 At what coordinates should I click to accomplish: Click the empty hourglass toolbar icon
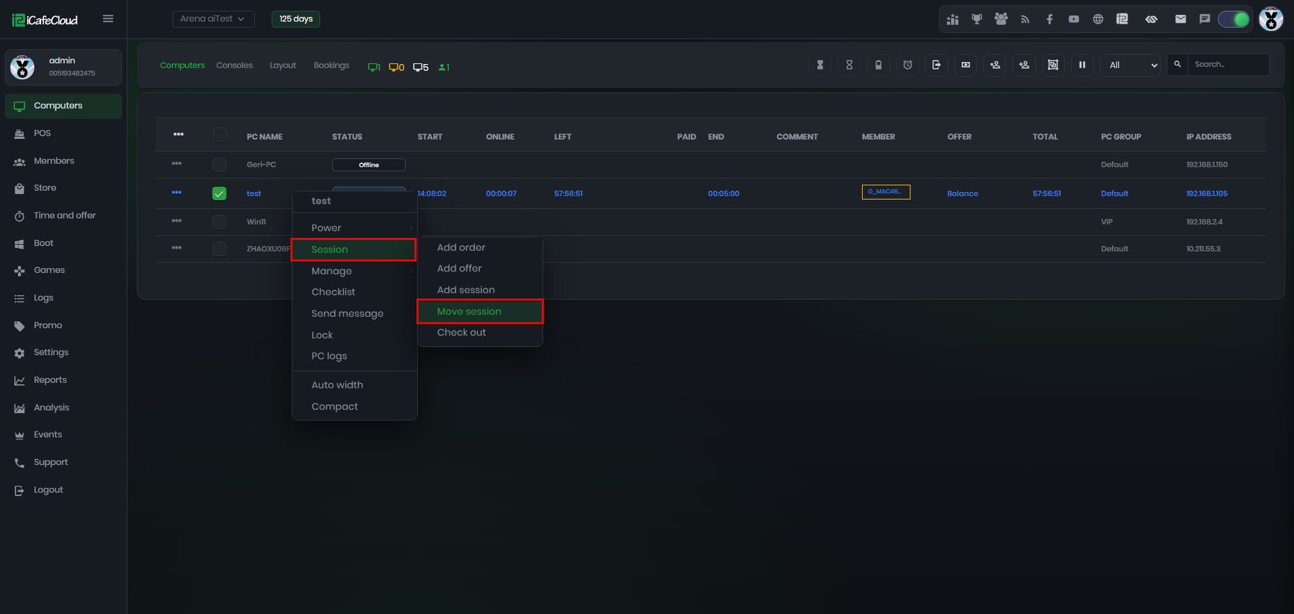click(849, 65)
